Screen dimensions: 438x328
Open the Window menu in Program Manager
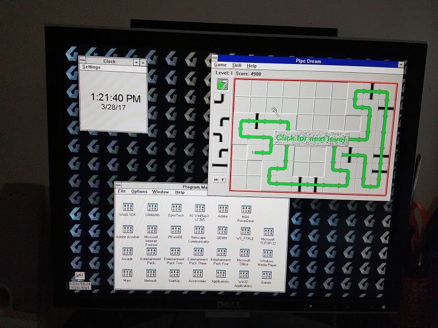pos(160,192)
